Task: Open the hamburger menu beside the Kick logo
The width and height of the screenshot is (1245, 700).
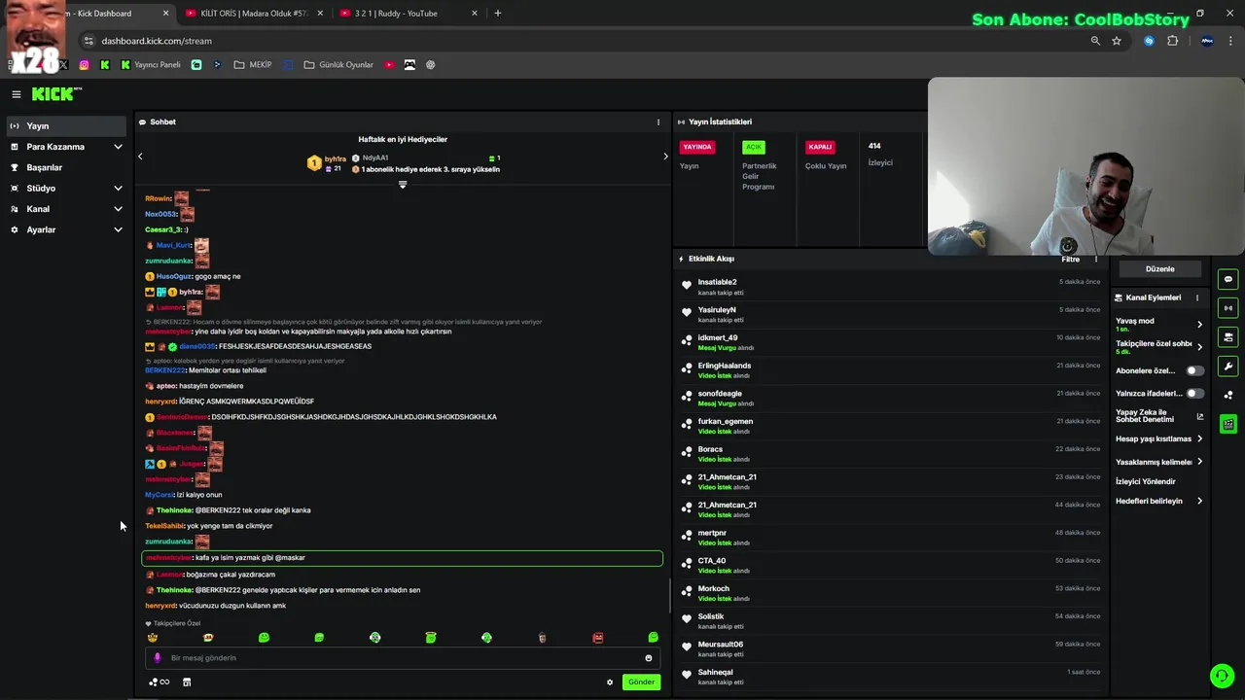Action: 17,94
